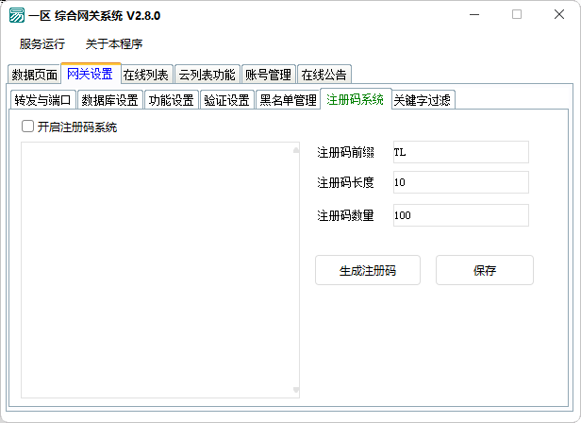Click the list scrollbar down arrow
The image size is (581, 423).
(x=295, y=390)
